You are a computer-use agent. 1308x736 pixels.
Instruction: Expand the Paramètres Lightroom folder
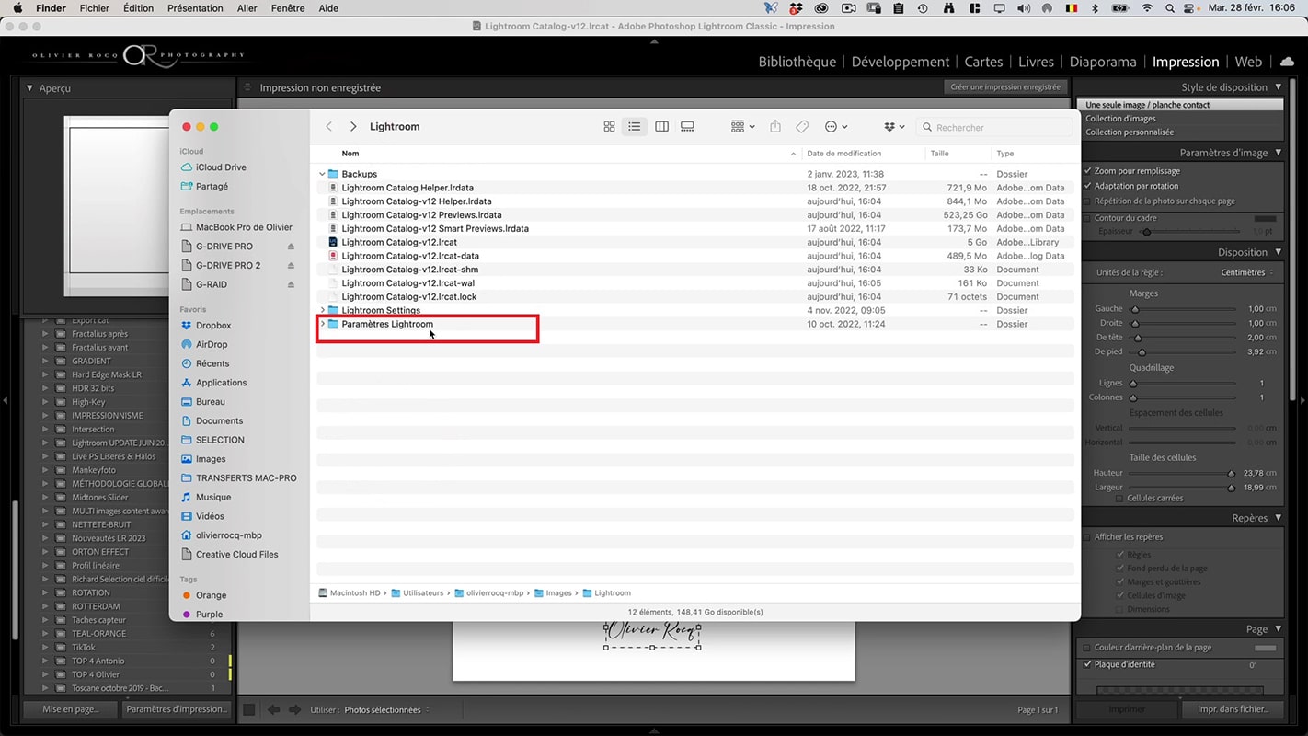[x=322, y=324]
